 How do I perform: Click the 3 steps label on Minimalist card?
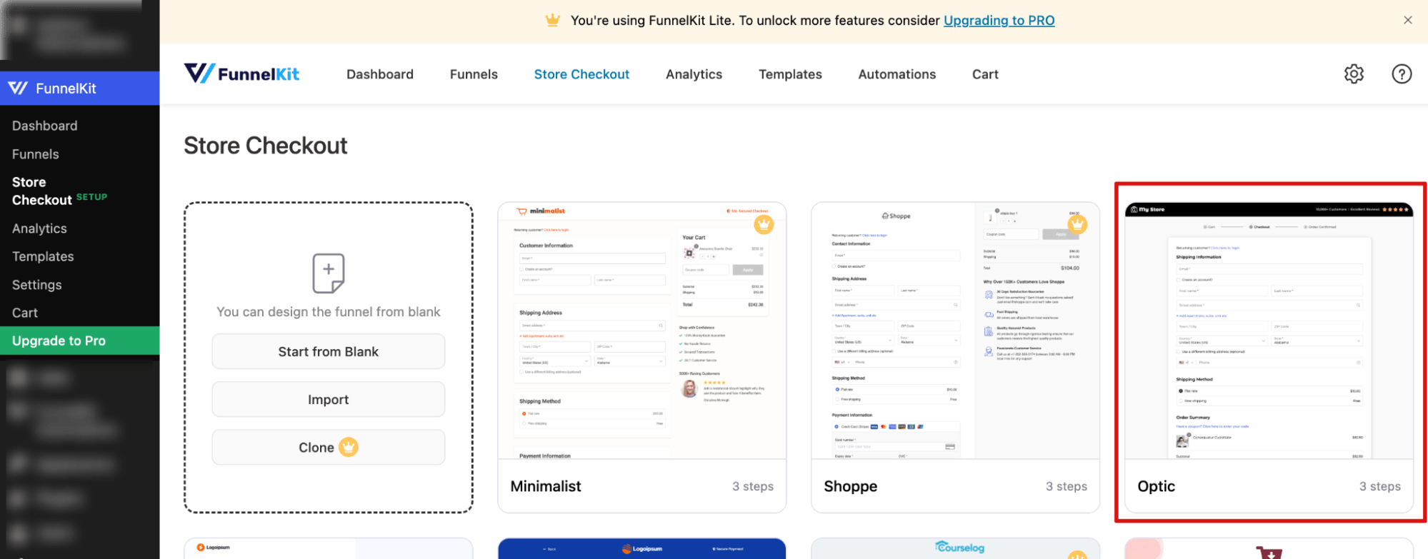(x=752, y=486)
